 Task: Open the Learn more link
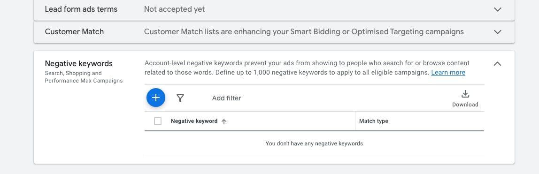[x=448, y=72]
